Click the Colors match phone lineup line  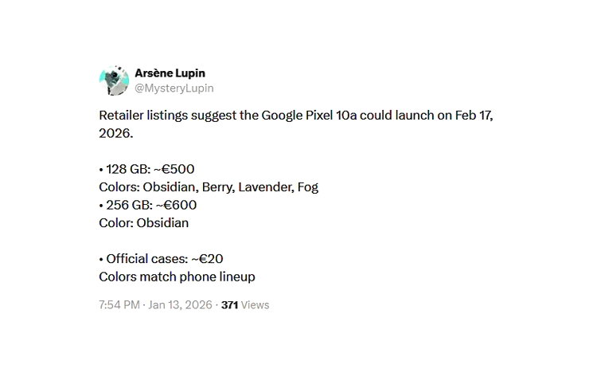177,277
